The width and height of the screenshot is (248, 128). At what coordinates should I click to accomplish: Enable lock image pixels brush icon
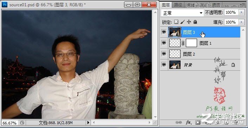[183, 22]
